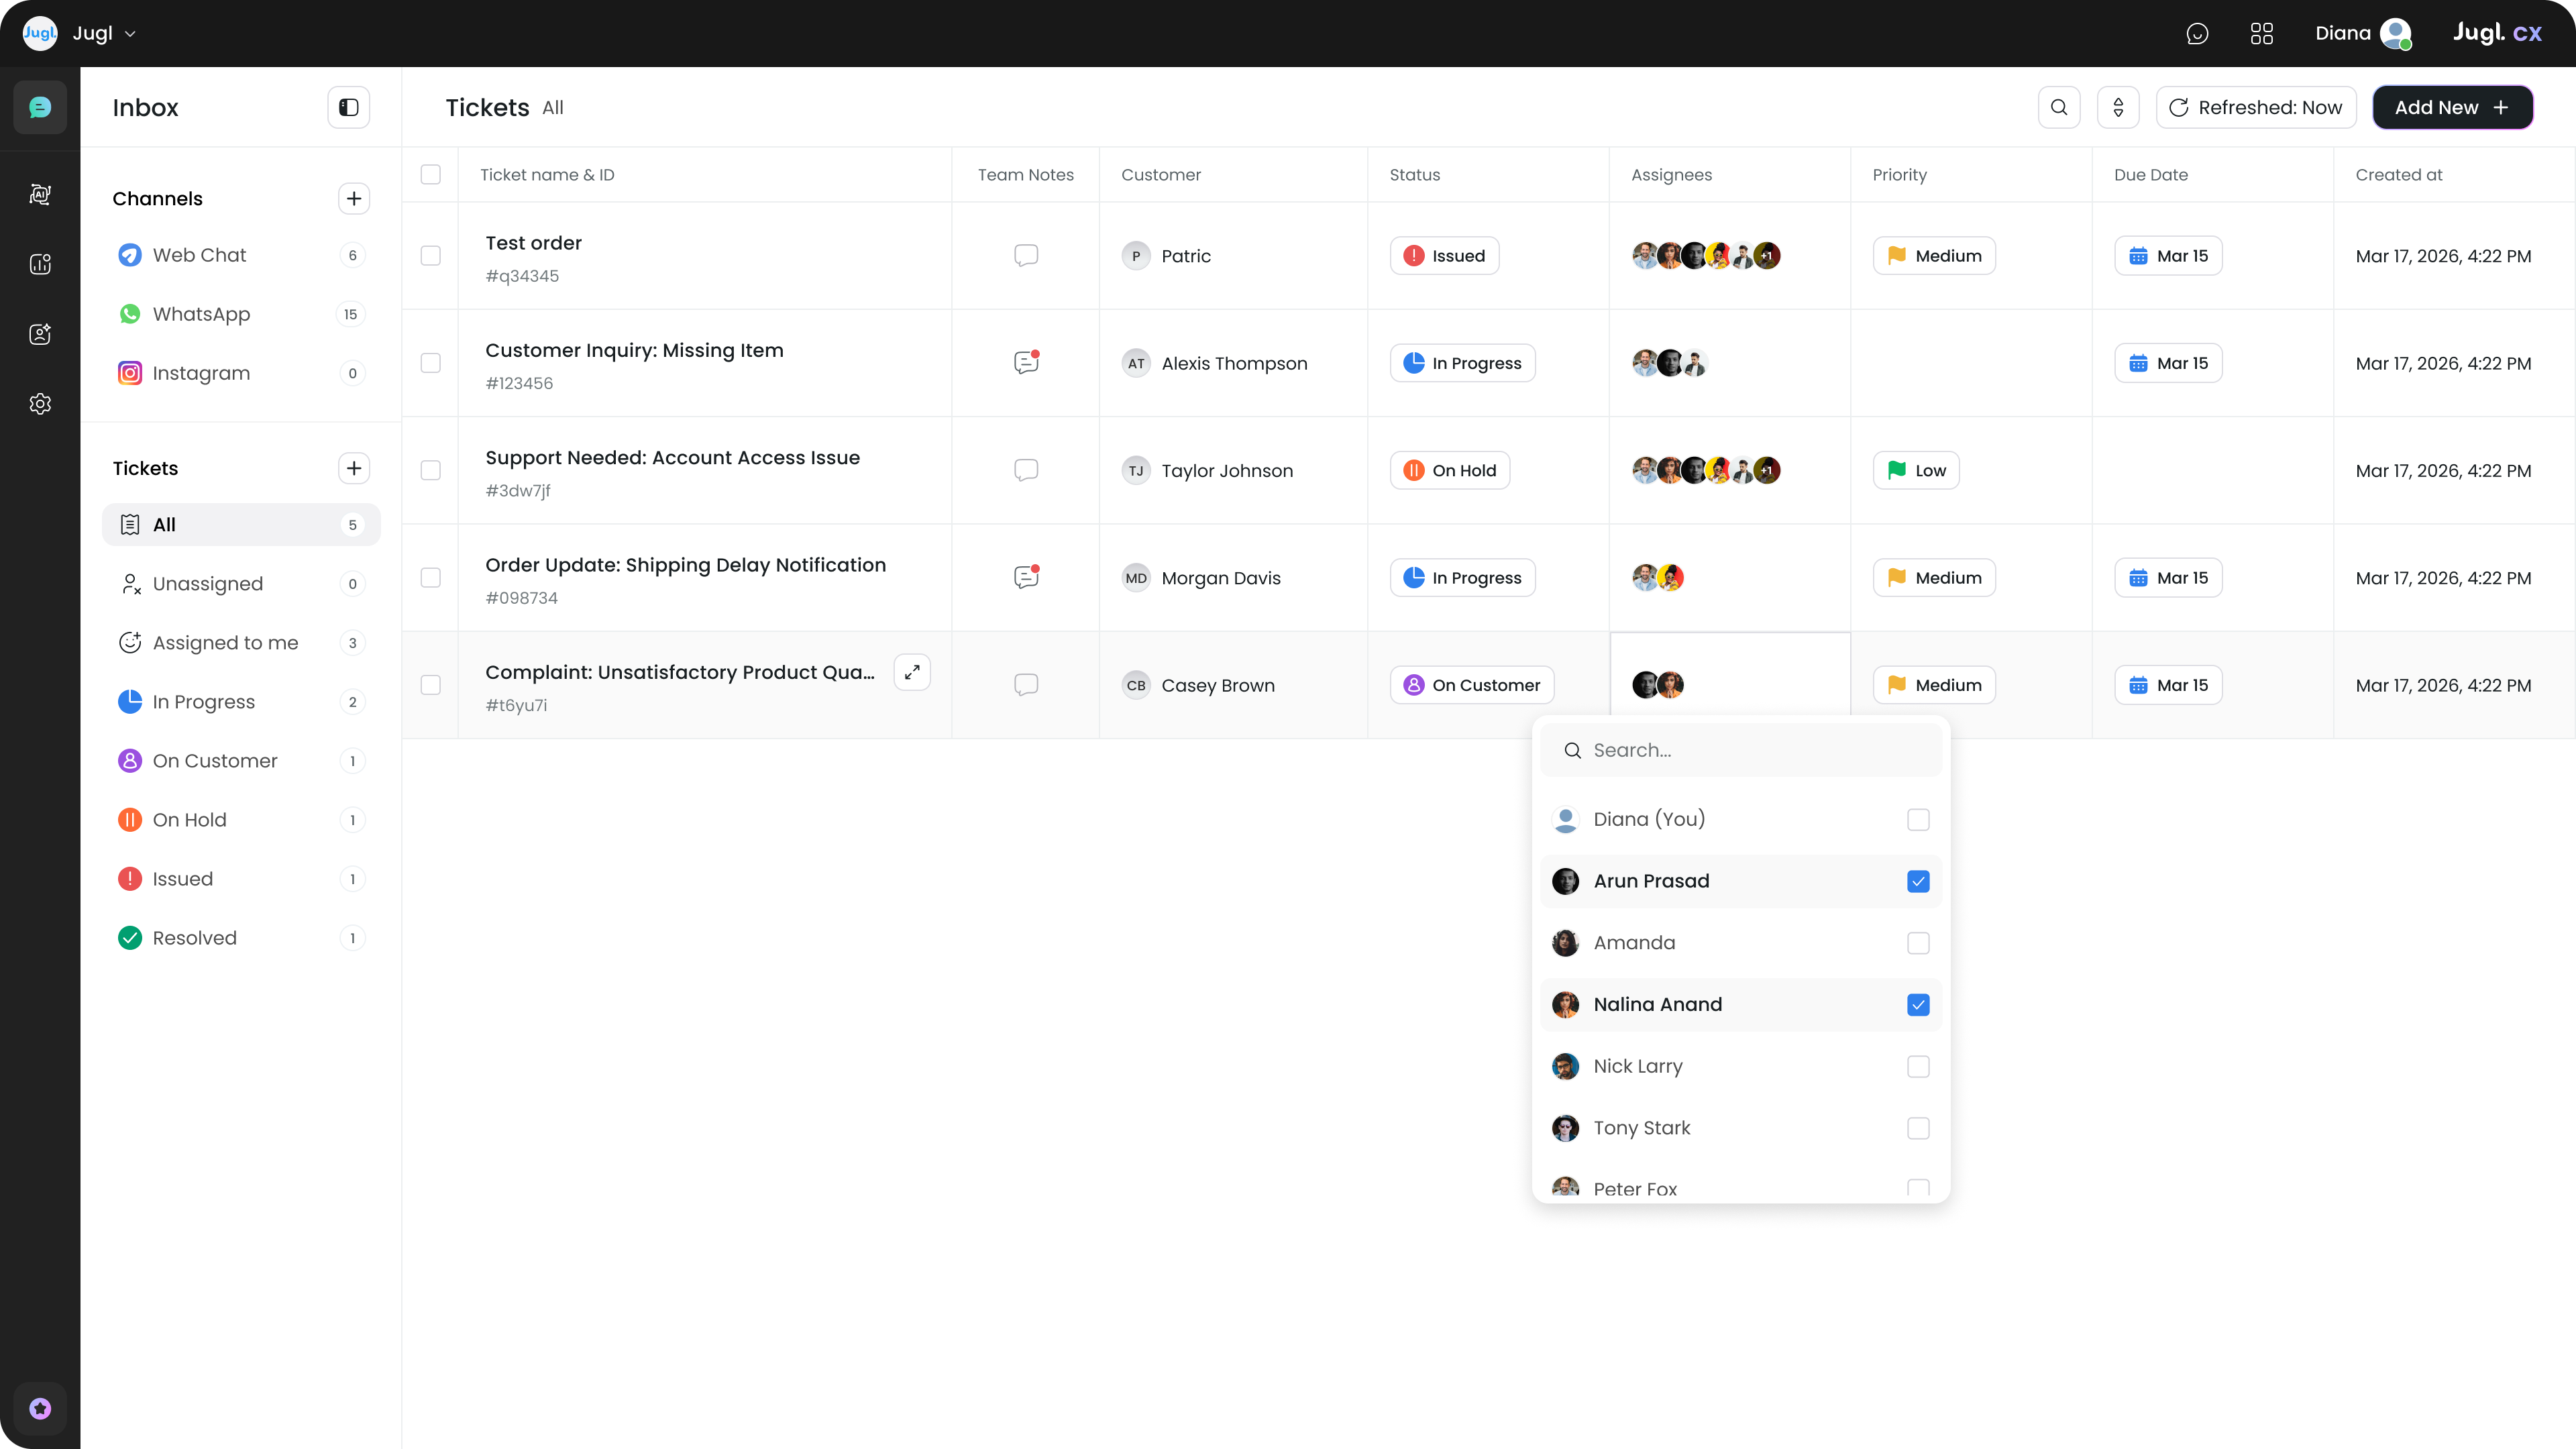Open Order Update: Shipping Delay Notification ticket
Viewport: 2576px width, 1449px height.
pos(686,565)
